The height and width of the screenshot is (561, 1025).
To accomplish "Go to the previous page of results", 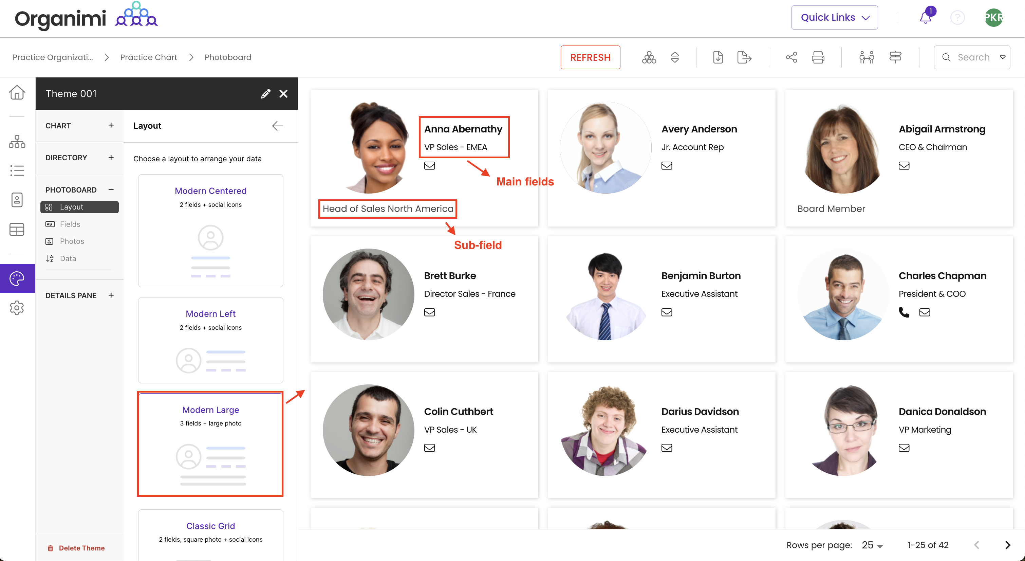I will tap(976, 545).
